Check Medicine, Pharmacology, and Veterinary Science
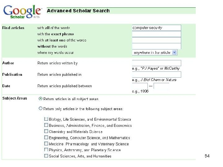The height and width of the screenshot is (167, 223). [x=46, y=144]
